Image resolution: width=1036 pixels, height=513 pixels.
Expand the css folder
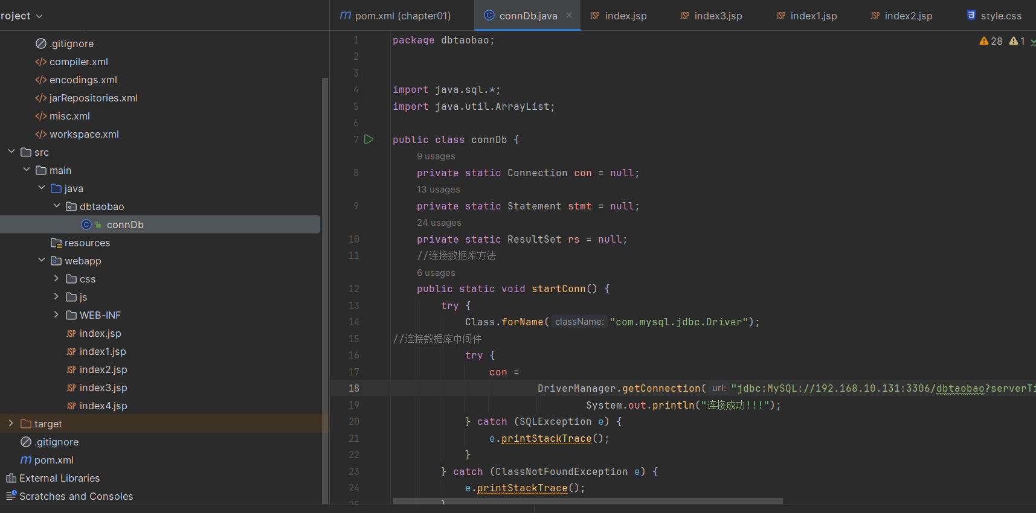pyautogui.click(x=57, y=278)
